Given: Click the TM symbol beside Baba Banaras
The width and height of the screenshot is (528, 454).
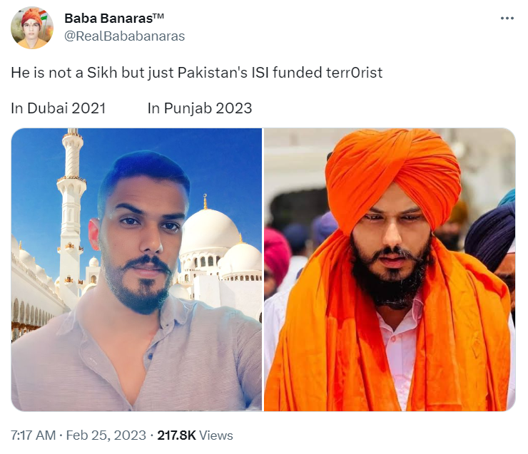Looking at the screenshot, I should [x=158, y=16].
